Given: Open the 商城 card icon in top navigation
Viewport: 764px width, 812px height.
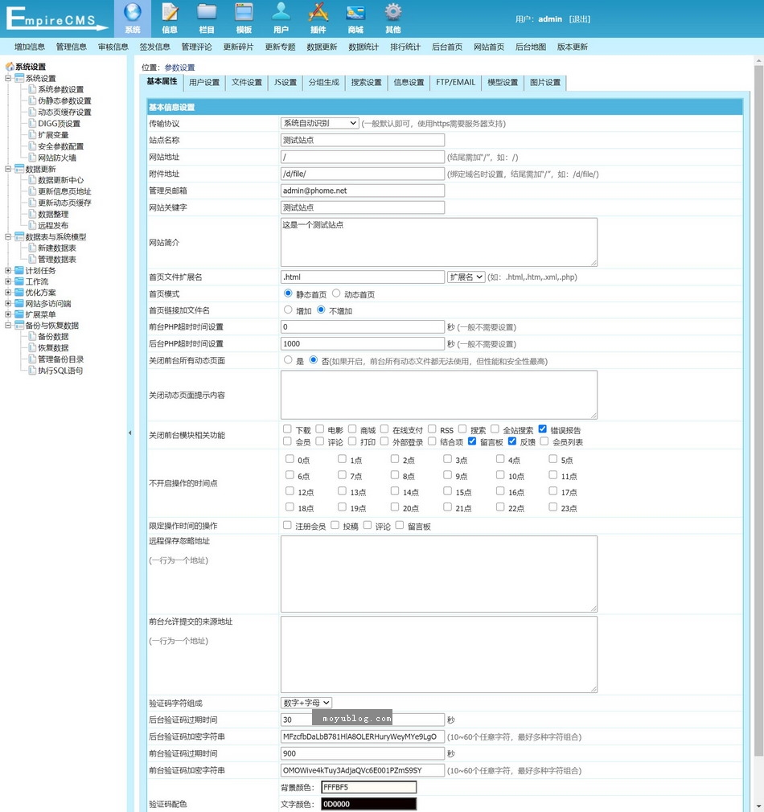Looking at the screenshot, I should [x=355, y=12].
